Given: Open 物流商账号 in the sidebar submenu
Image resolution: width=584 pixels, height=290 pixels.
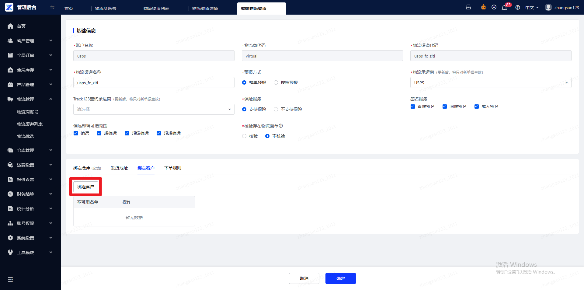Looking at the screenshot, I should click(28, 112).
